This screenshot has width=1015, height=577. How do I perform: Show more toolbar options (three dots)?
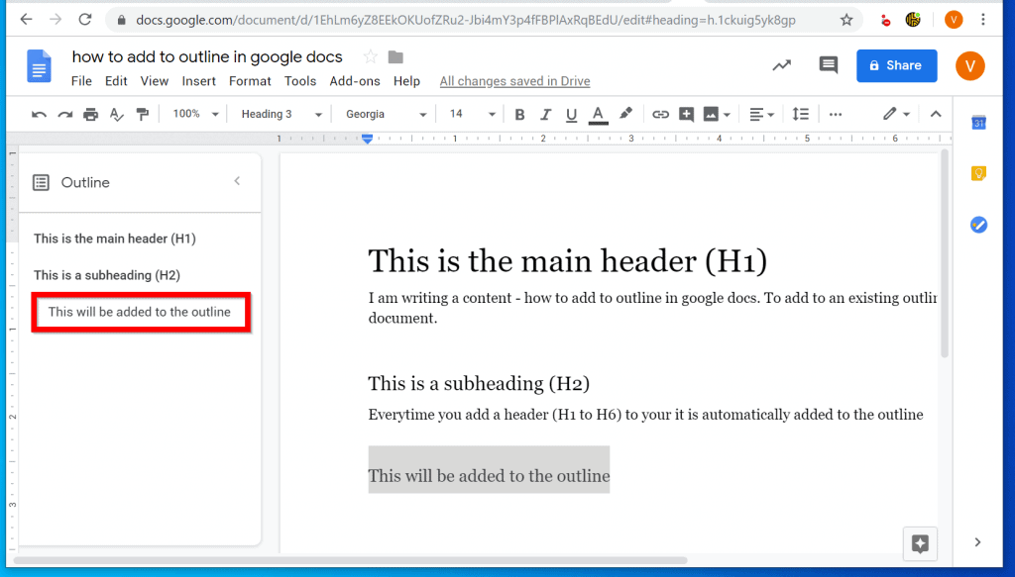tap(835, 115)
